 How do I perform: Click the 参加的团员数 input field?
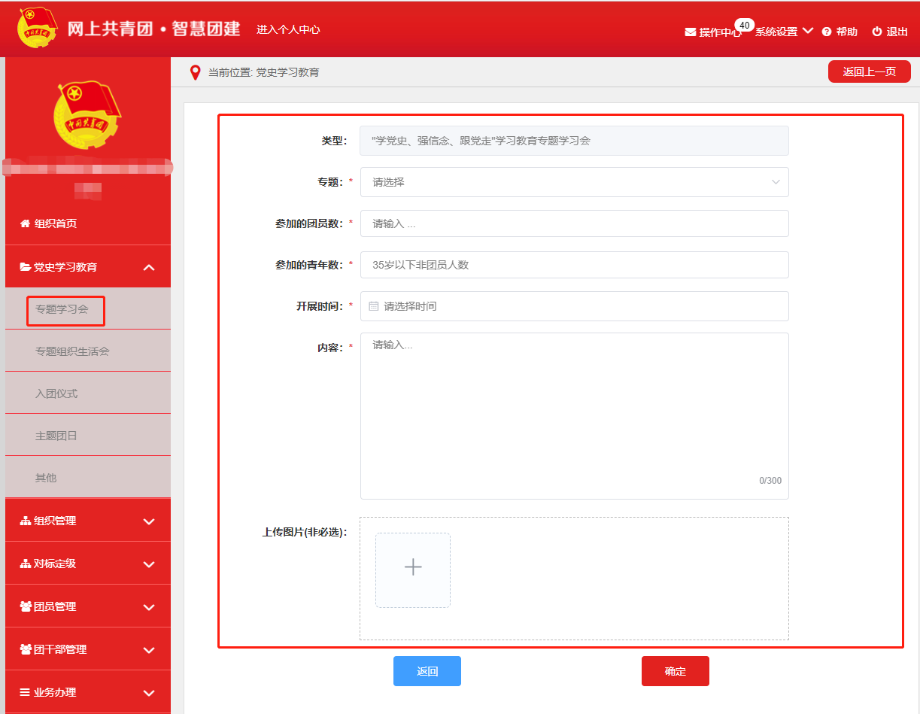[574, 223]
